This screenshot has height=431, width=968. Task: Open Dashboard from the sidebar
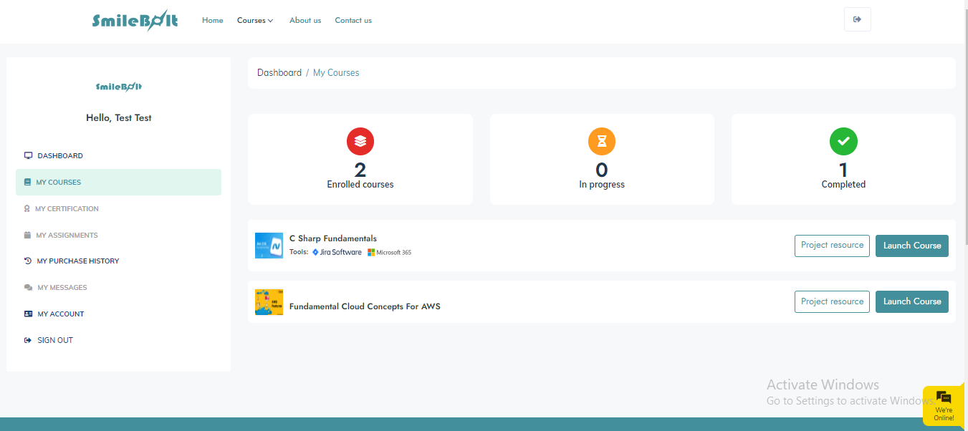coord(60,155)
